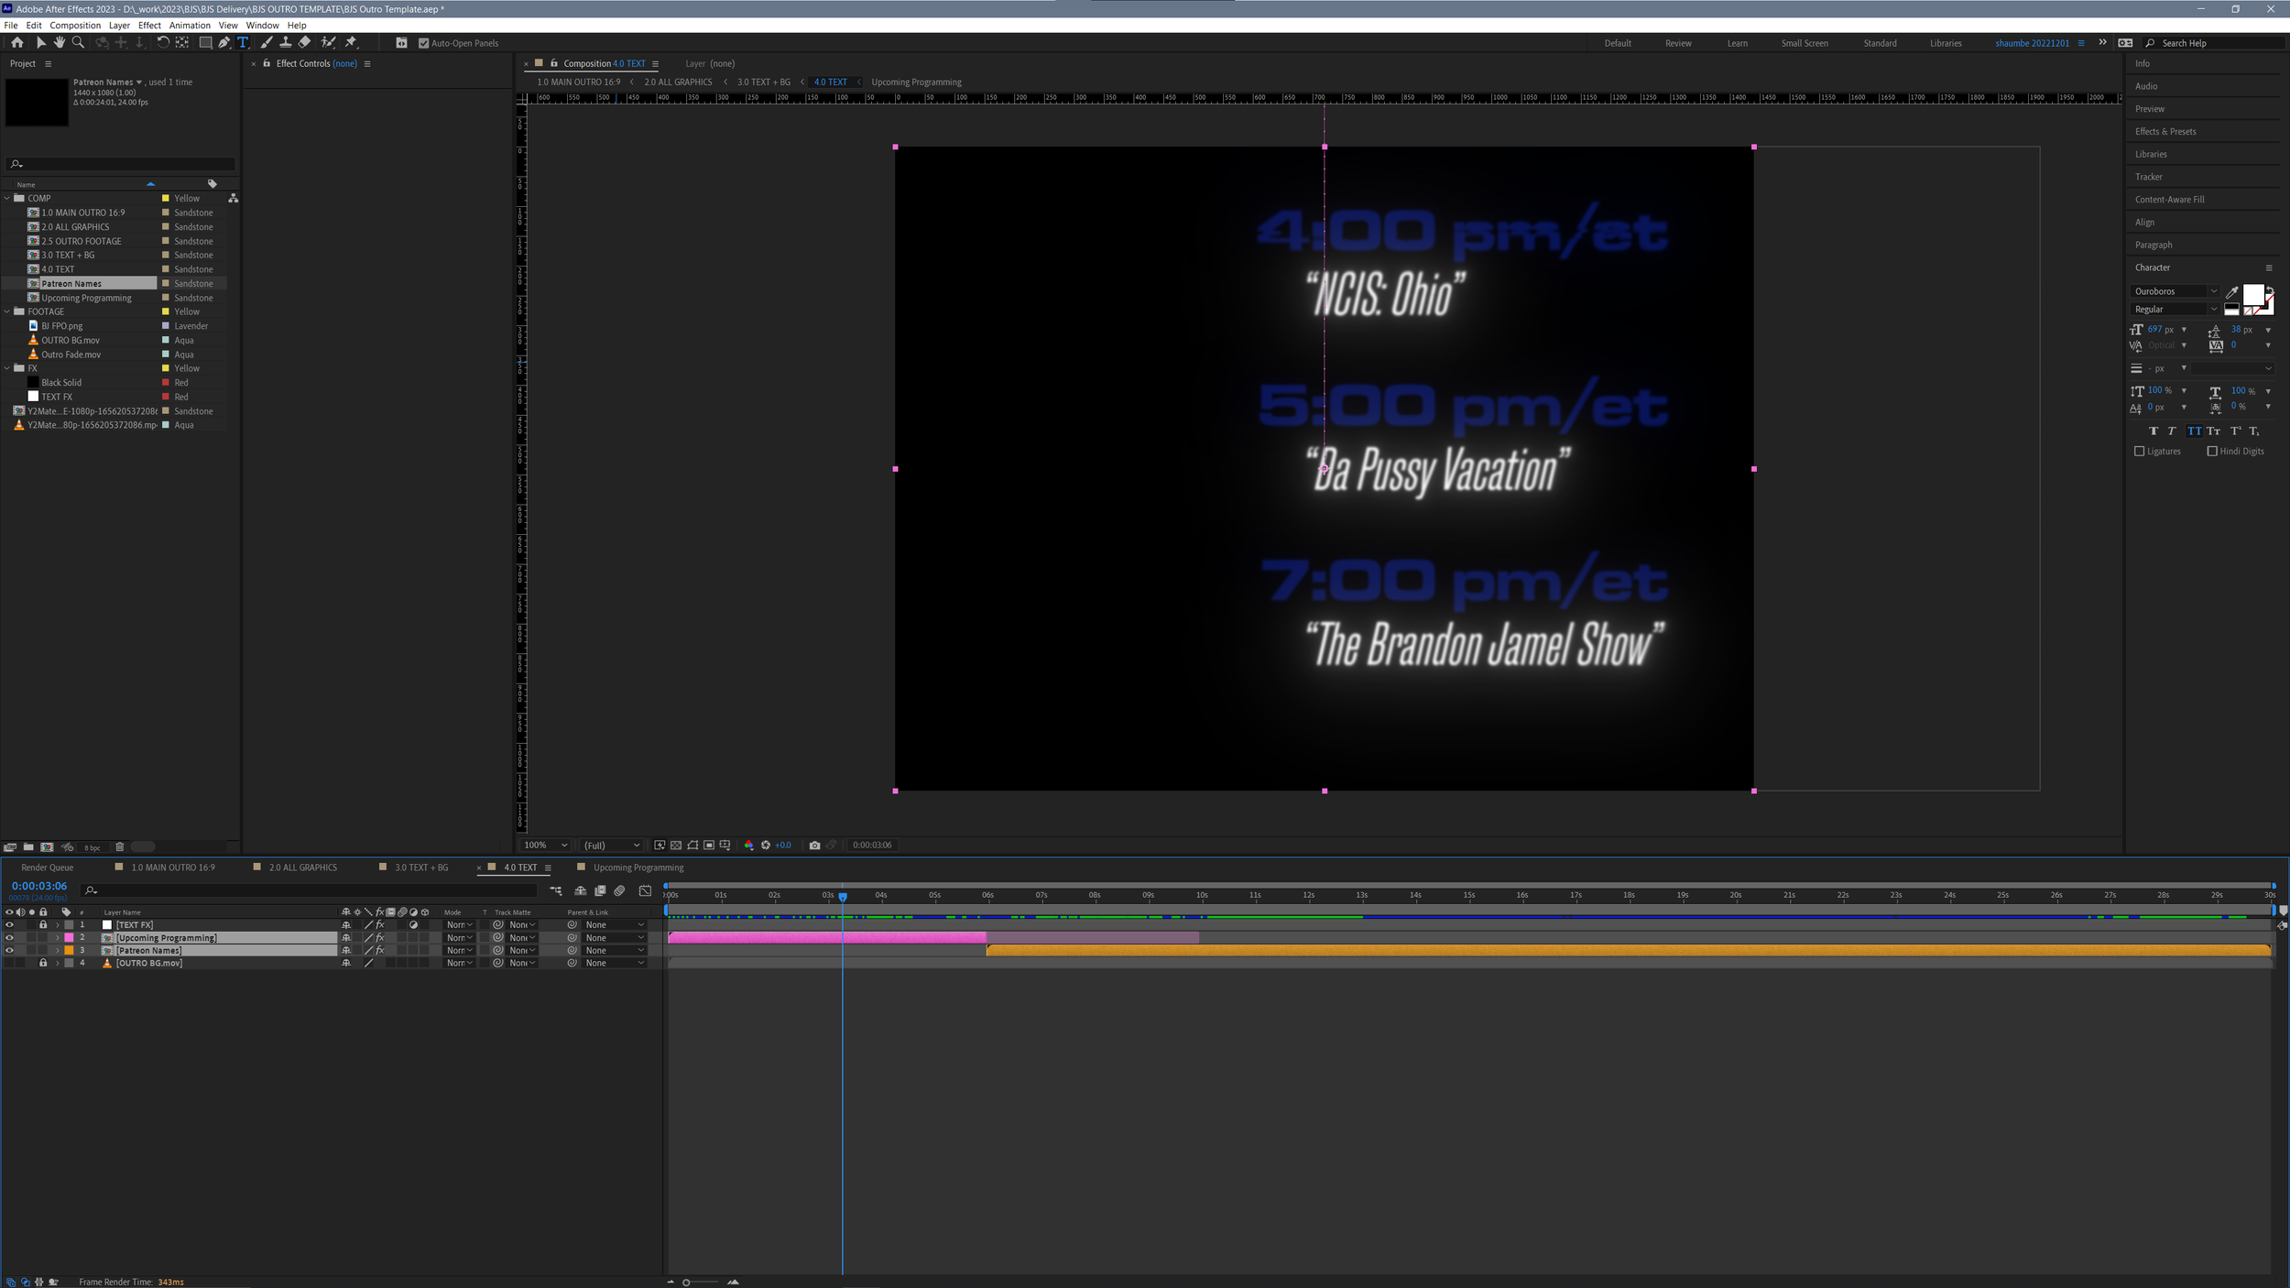The height and width of the screenshot is (1288, 2290).
Task: Click the white fill color swatch
Action: pyautogui.click(x=2252, y=294)
